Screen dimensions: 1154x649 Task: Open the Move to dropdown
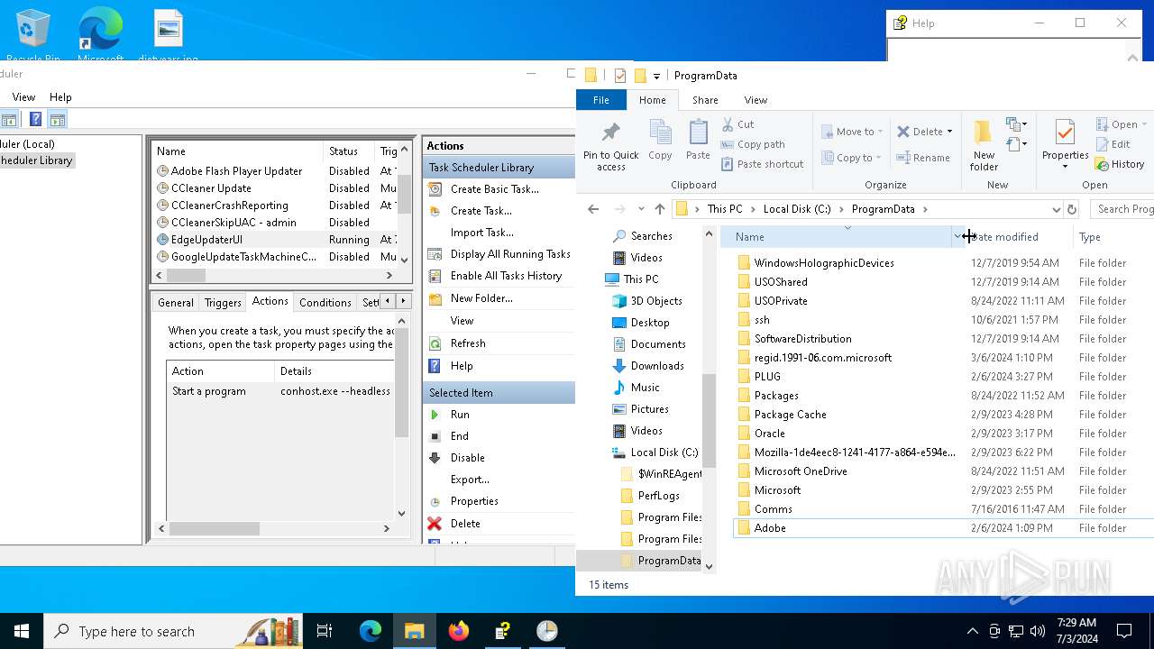point(852,132)
